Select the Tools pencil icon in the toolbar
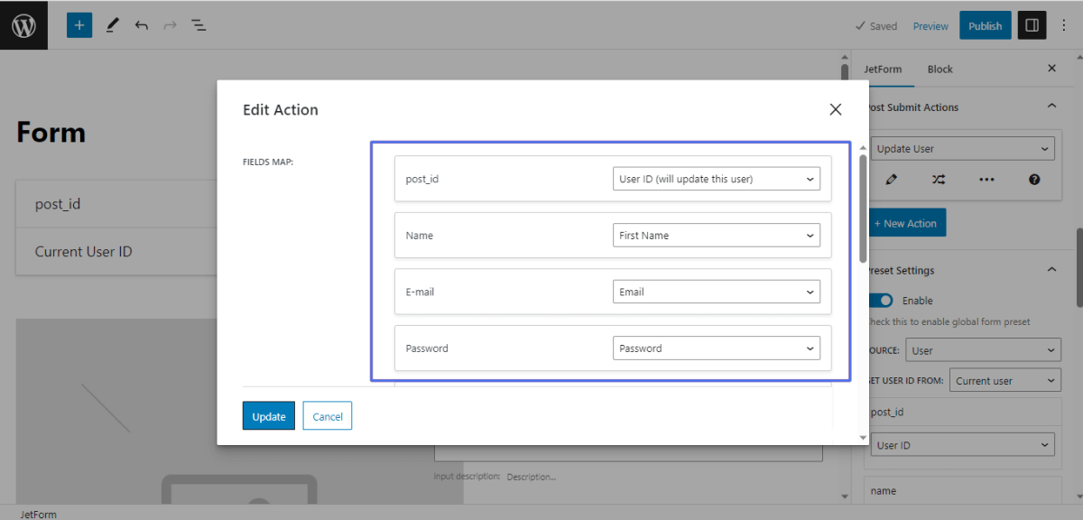This screenshot has height=520, width=1083. coord(112,24)
